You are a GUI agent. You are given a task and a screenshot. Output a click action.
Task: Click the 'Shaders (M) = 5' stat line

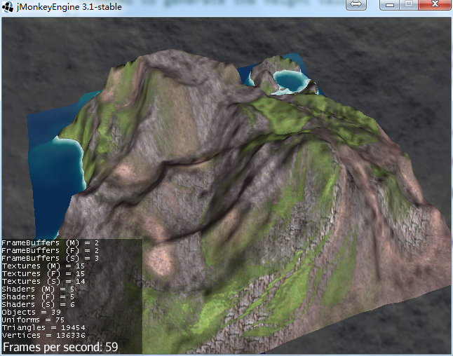38,289
